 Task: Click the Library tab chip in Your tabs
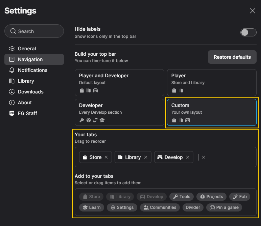[x=133, y=157]
